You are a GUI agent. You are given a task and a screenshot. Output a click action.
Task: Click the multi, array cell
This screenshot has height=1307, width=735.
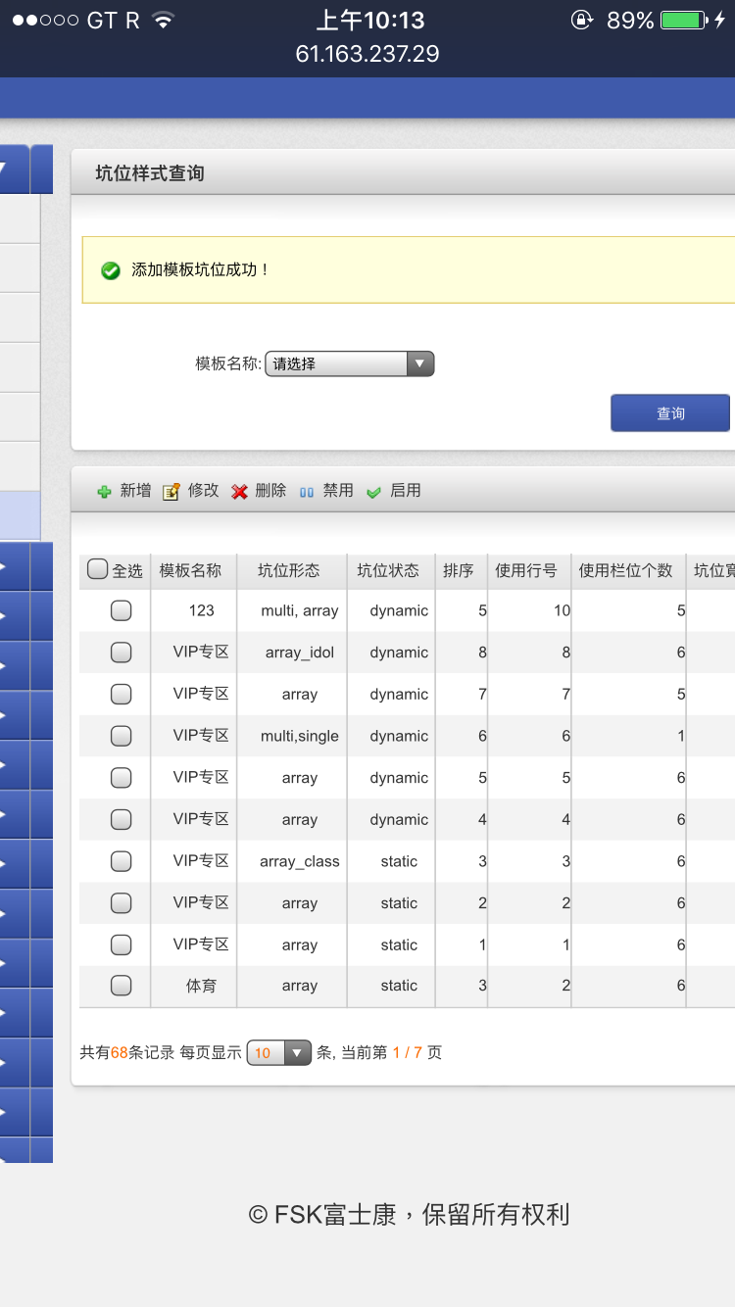click(x=300, y=610)
